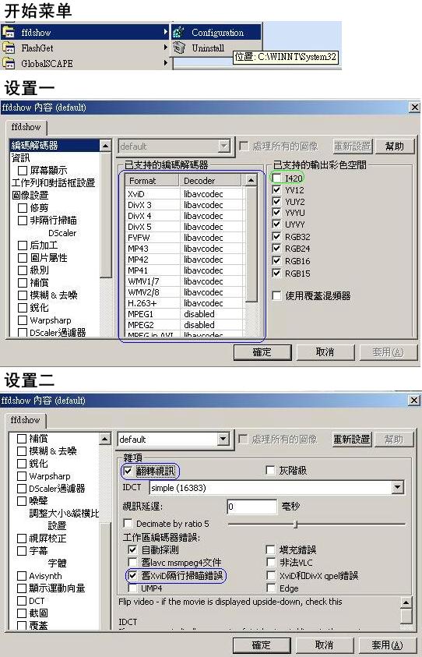The width and height of the screenshot is (422, 657).
Task: Open the FlashGet menu entry
Action: (x=86, y=48)
